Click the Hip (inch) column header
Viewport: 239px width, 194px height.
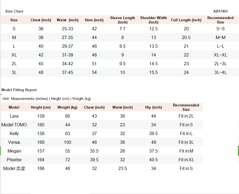[x=154, y=107]
